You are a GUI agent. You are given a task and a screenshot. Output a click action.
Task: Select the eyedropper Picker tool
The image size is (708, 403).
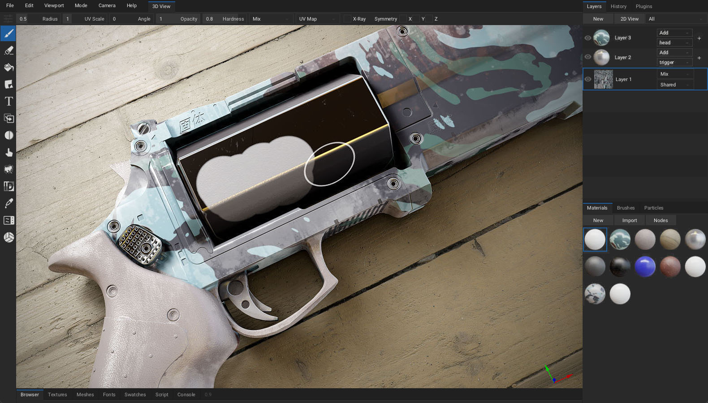pos(9,203)
